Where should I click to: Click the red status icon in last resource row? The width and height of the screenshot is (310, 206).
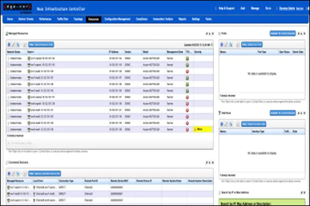pyautogui.click(x=187, y=130)
